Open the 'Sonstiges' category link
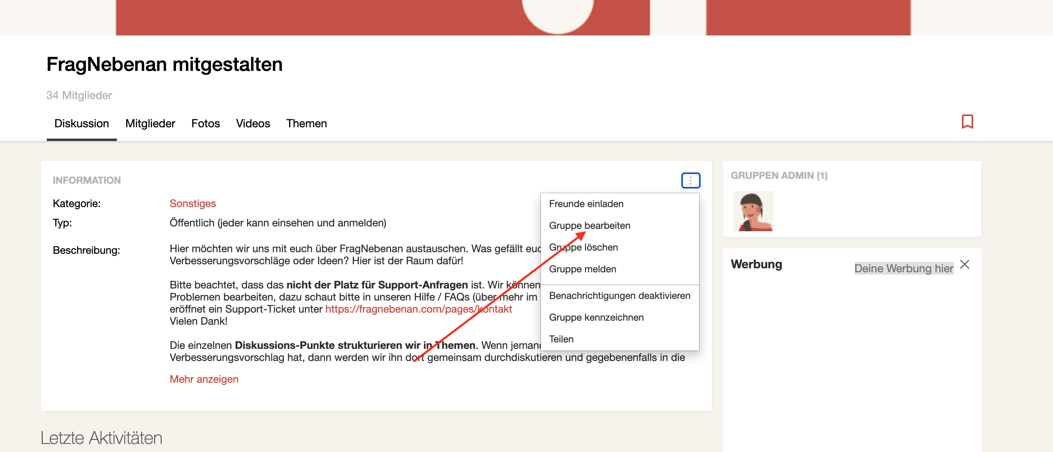 click(193, 203)
